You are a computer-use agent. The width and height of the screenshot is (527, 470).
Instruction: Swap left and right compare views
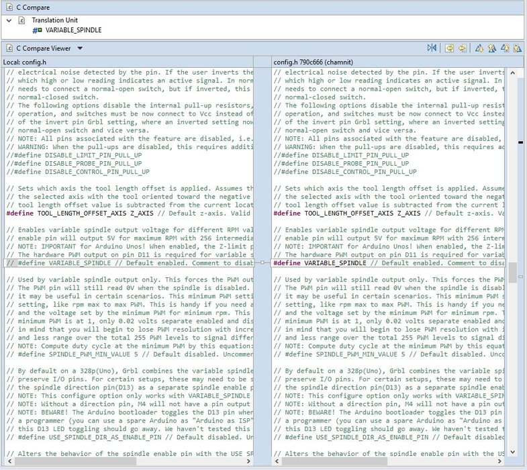coord(432,48)
